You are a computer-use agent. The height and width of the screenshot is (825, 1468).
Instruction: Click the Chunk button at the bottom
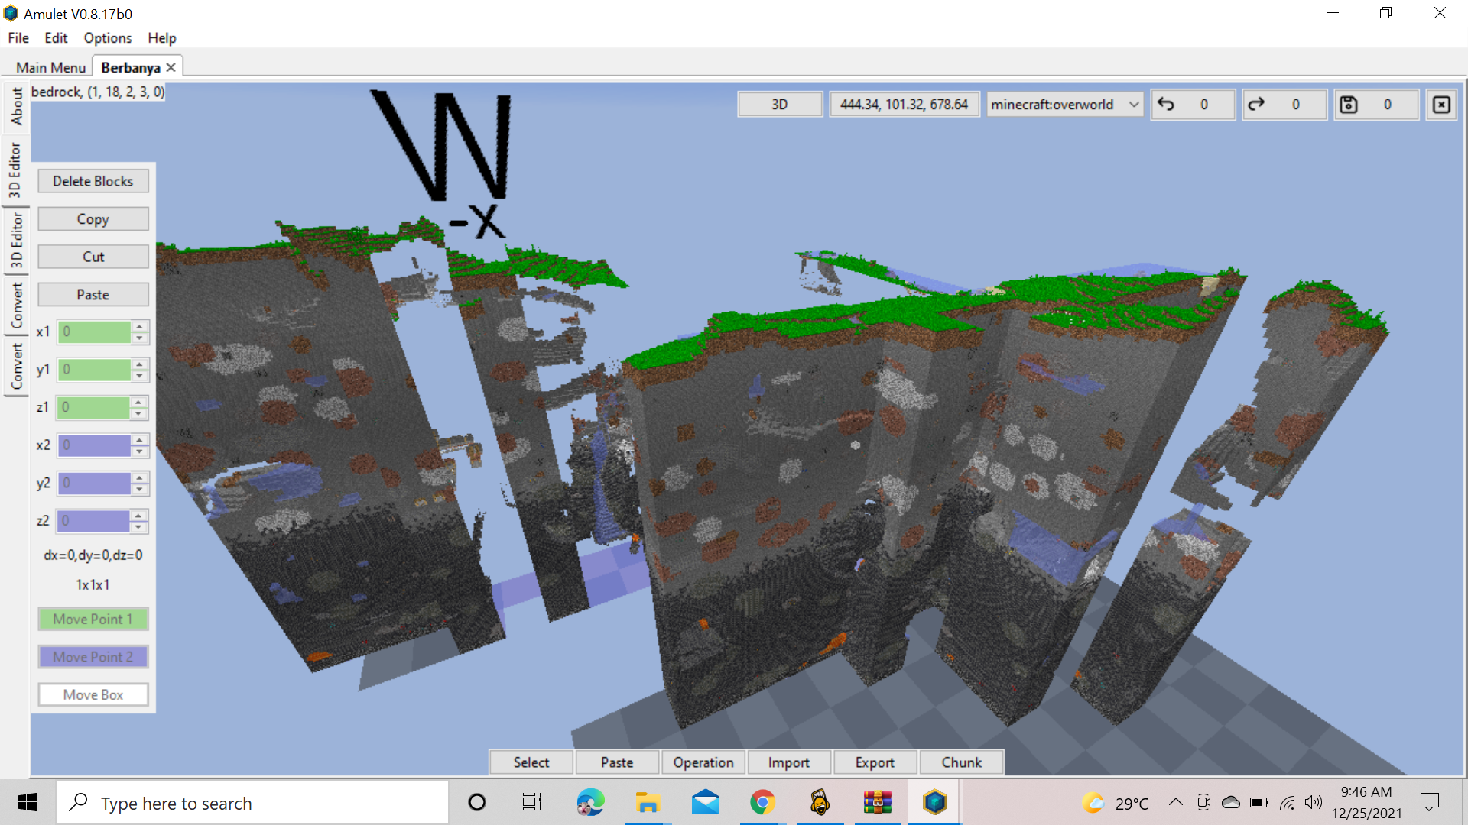[961, 762]
